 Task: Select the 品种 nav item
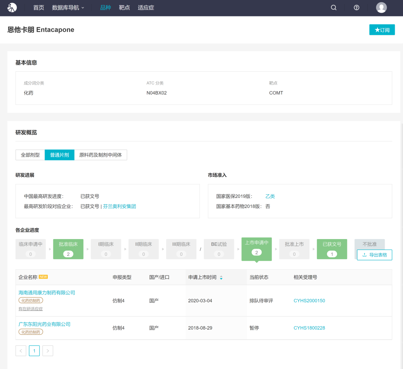(x=105, y=8)
